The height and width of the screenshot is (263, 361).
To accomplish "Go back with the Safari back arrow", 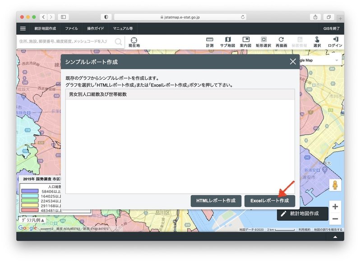I will [x=43, y=17].
